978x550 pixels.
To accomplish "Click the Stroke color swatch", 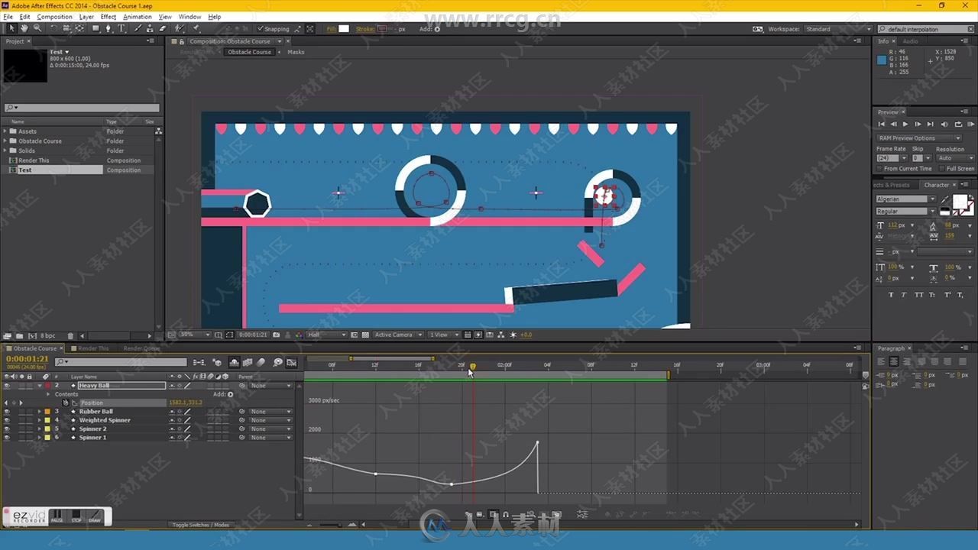I will (x=382, y=29).
